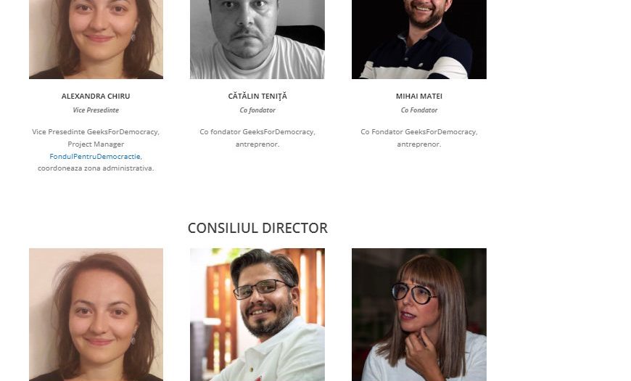Click Alexandra Chiru's bio description paragraph
The height and width of the screenshot is (381, 631).
[x=96, y=149]
